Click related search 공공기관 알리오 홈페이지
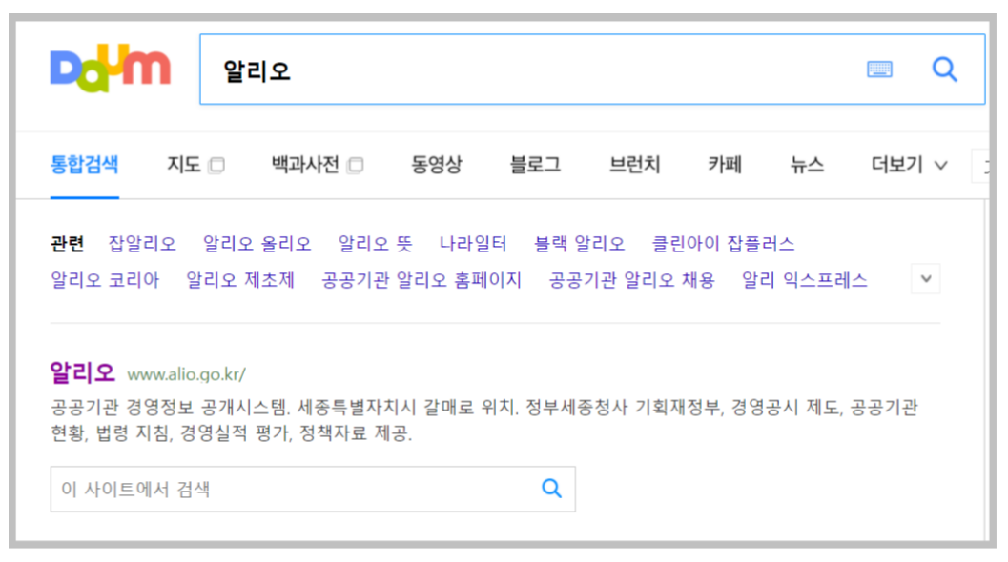The height and width of the screenshot is (562, 1008). (x=422, y=280)
